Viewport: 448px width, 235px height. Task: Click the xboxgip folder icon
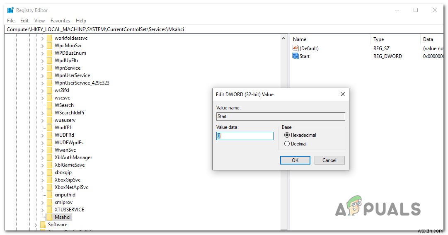click(x=49, y=172)
